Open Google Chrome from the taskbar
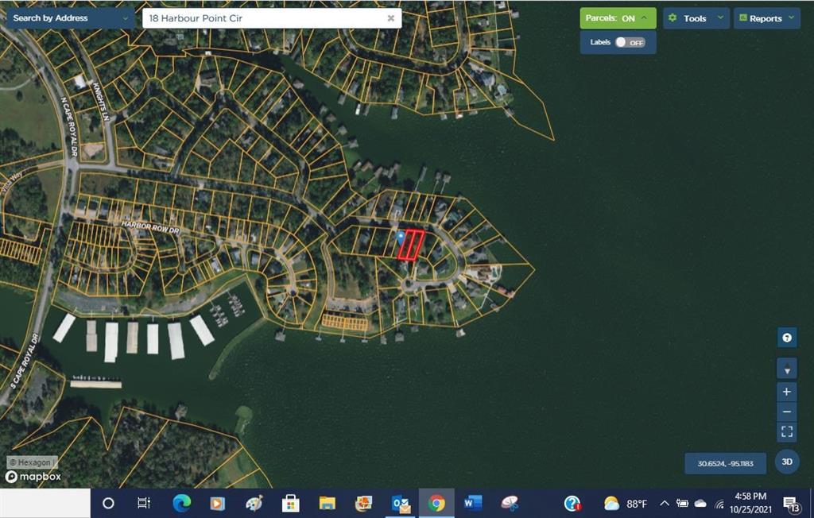The image size is (814, 518). pos(436,503)
